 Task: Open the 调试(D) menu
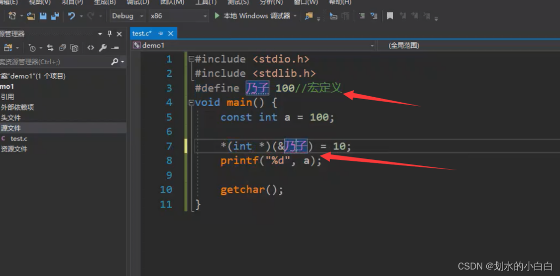(138, 2)
